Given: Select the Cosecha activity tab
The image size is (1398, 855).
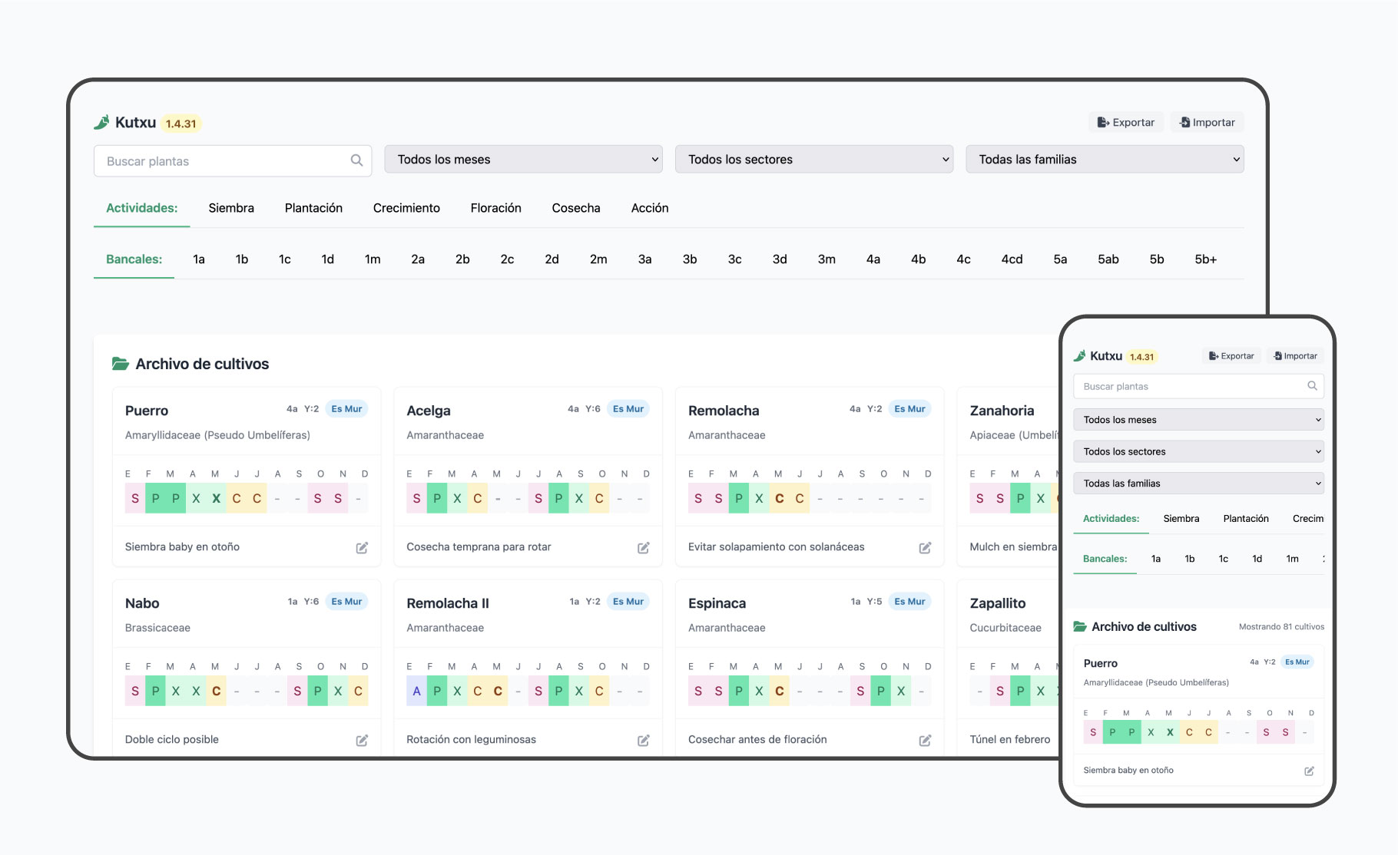Looking at the screenshot, I should click(x=576, y=208).
